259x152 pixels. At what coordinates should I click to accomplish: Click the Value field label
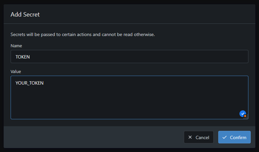[x=16, y=71]
